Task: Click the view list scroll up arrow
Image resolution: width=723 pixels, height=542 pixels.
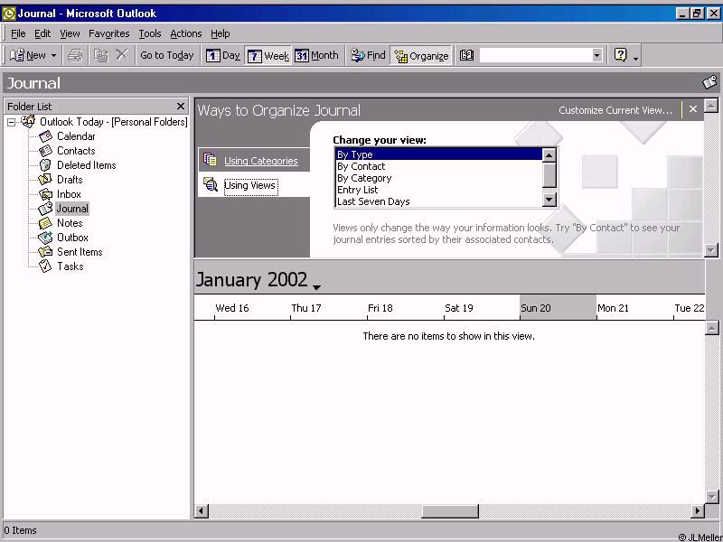Action: tap(549, 155)
